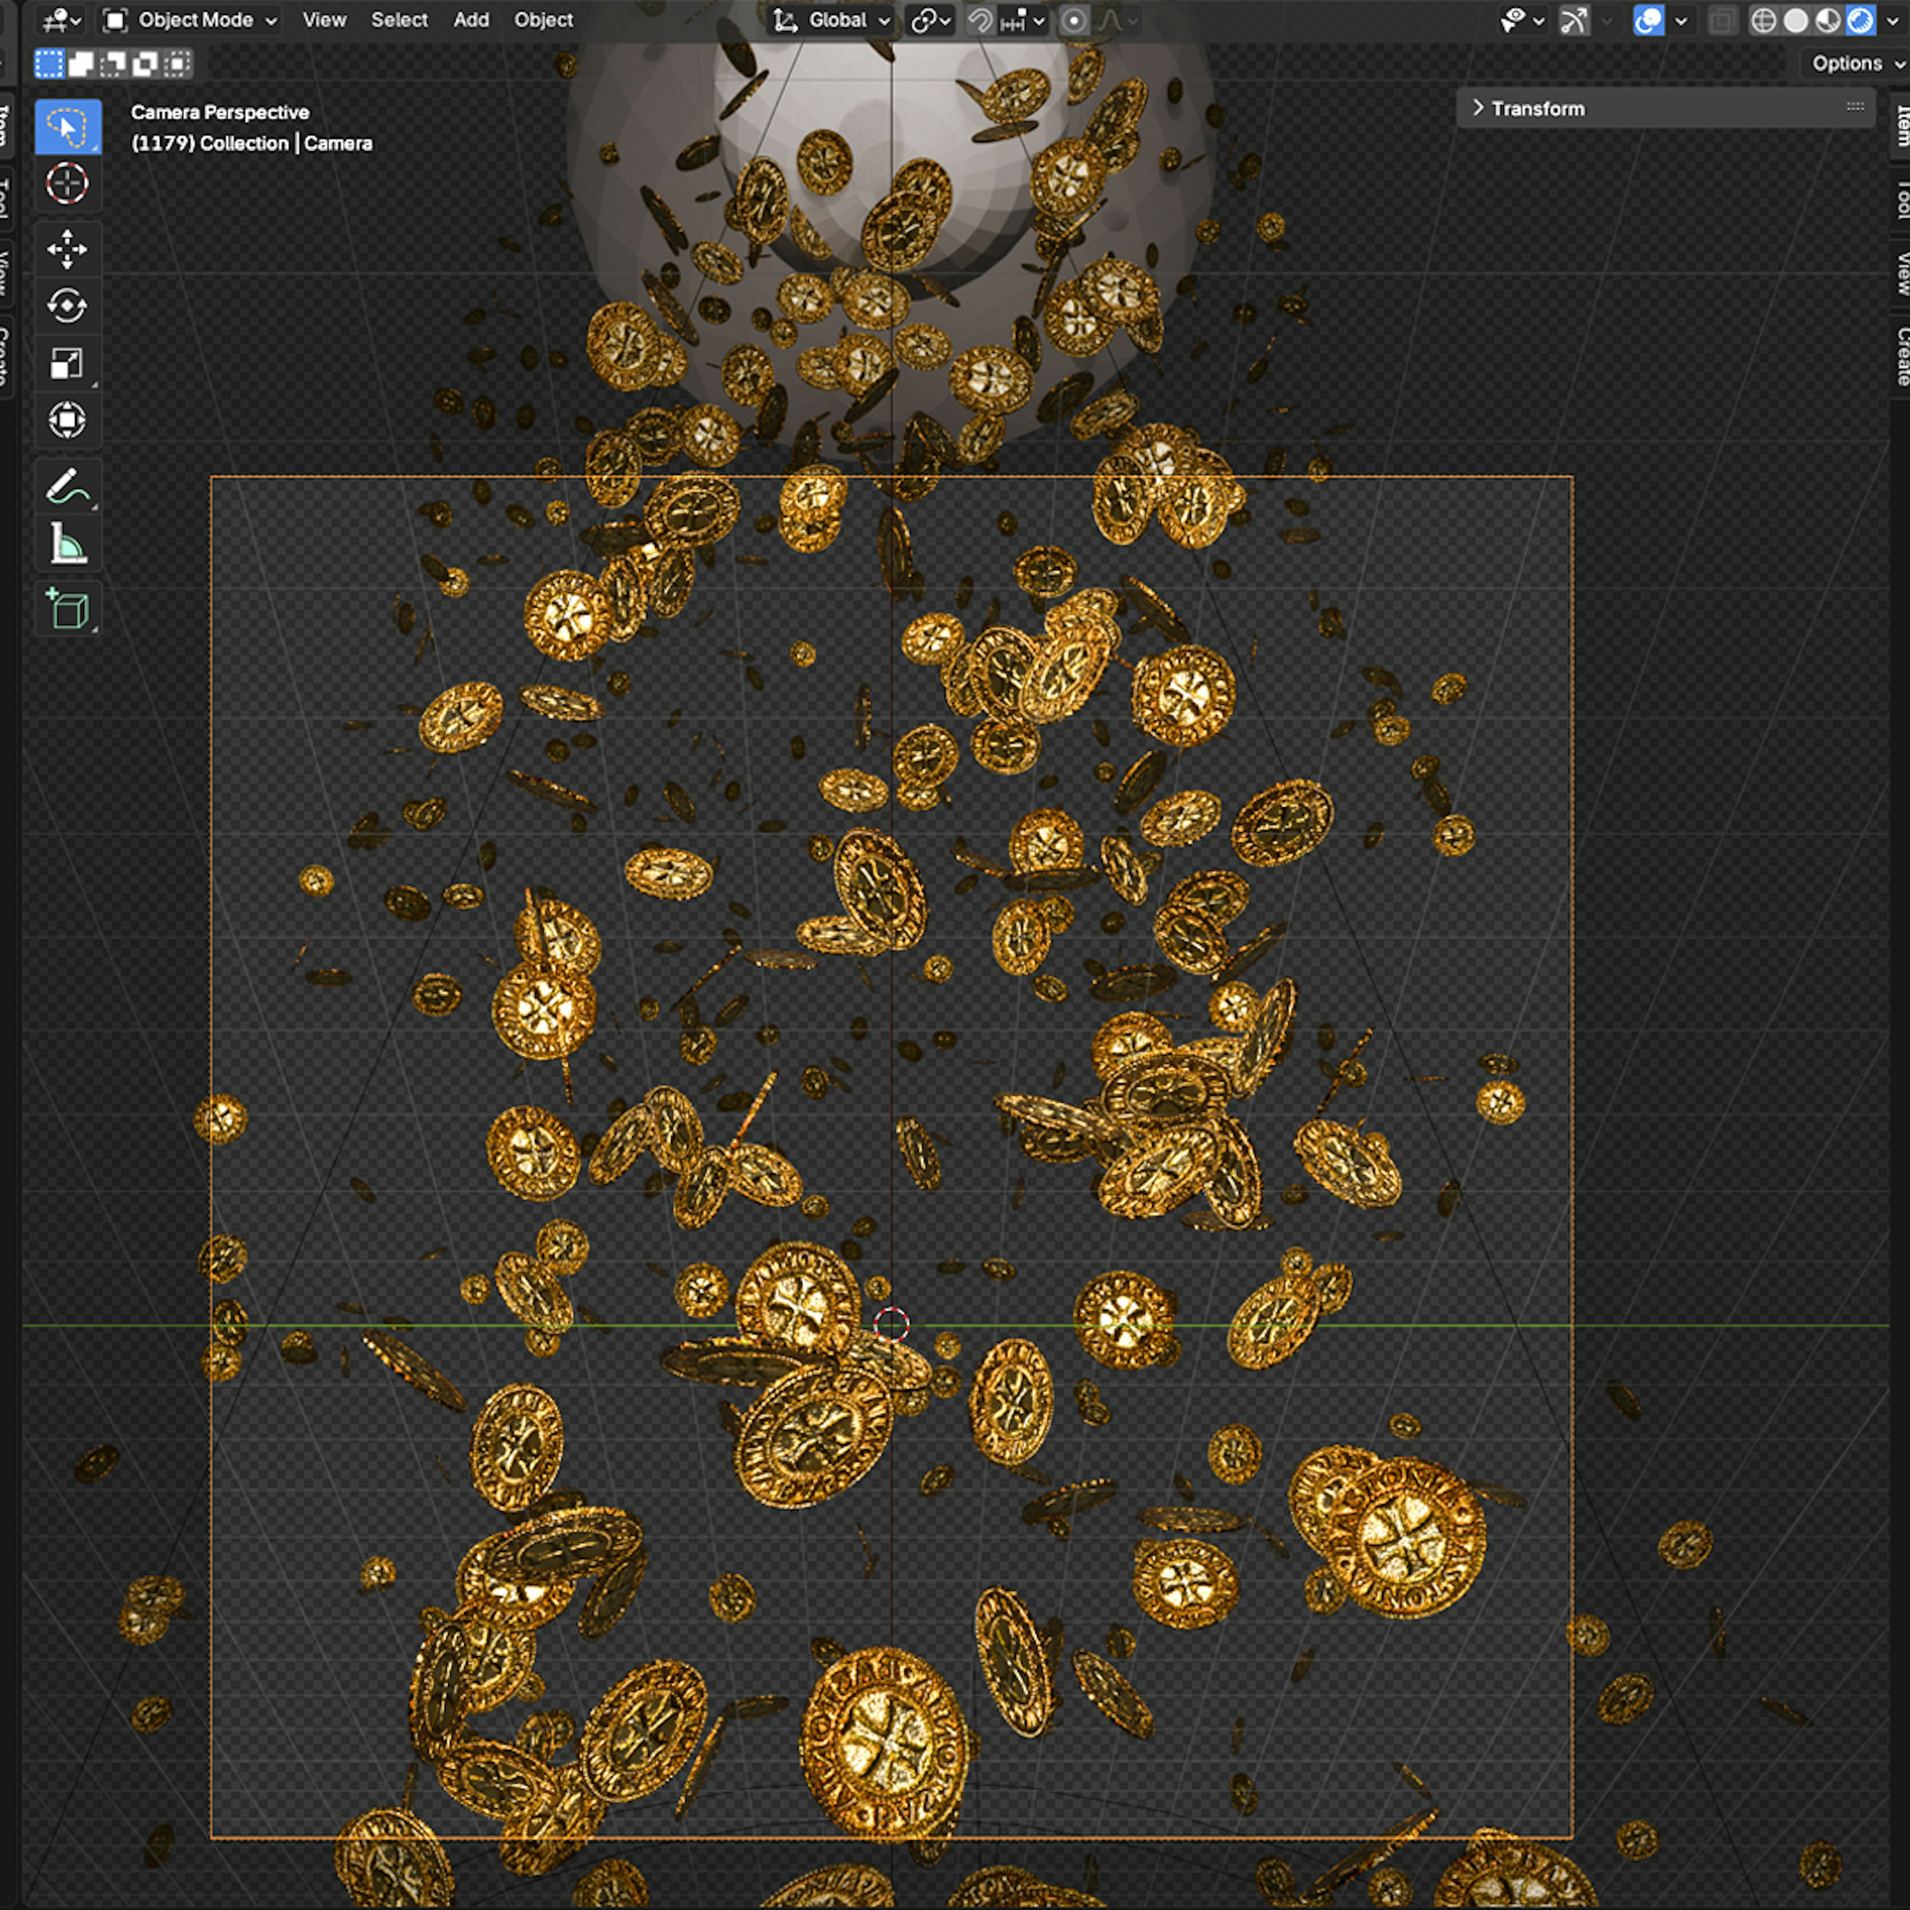Switch to wireframe viewport shading

[1763, 21]
